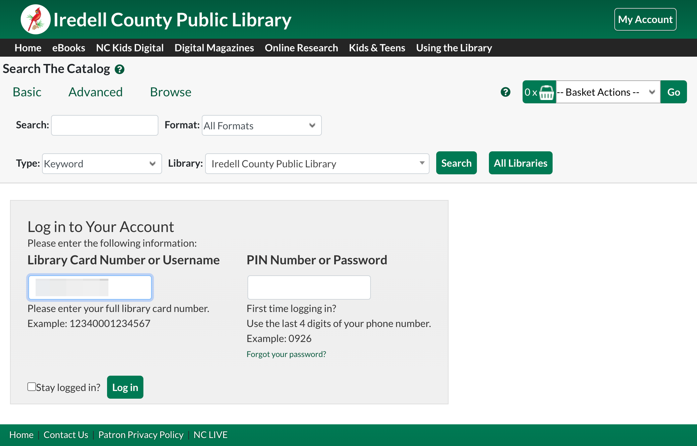Viewport: 697px width, 446px height.
Task: Focus the PIN Number or Password field
Action: [309, 287]
